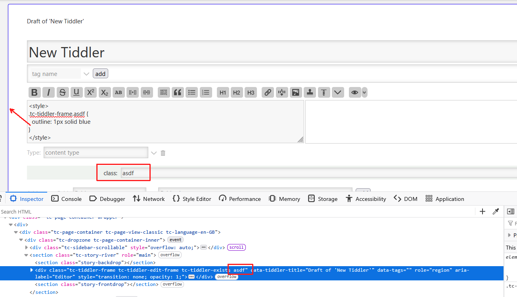
Task: Expand the tc-tiddler-frame div node
Action: click(32, 270)
